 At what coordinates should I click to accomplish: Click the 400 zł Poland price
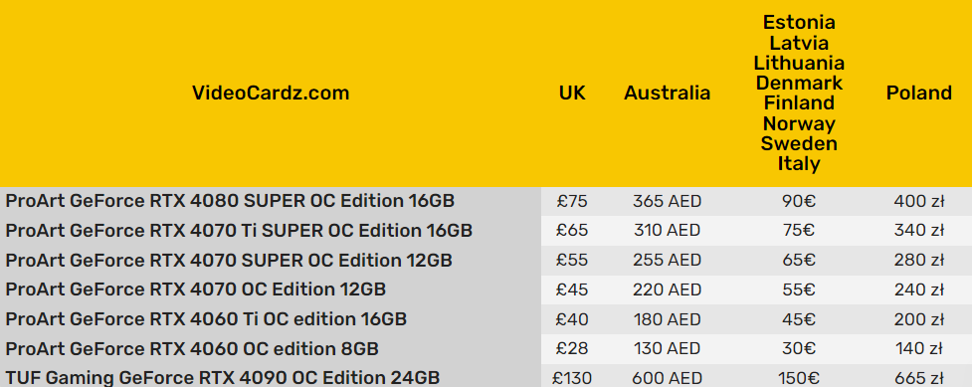coord(918,202)
